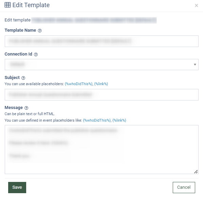Click the {%link%} placeholder under Subject
Screen dimensions: 203x201
click(101, 84)
